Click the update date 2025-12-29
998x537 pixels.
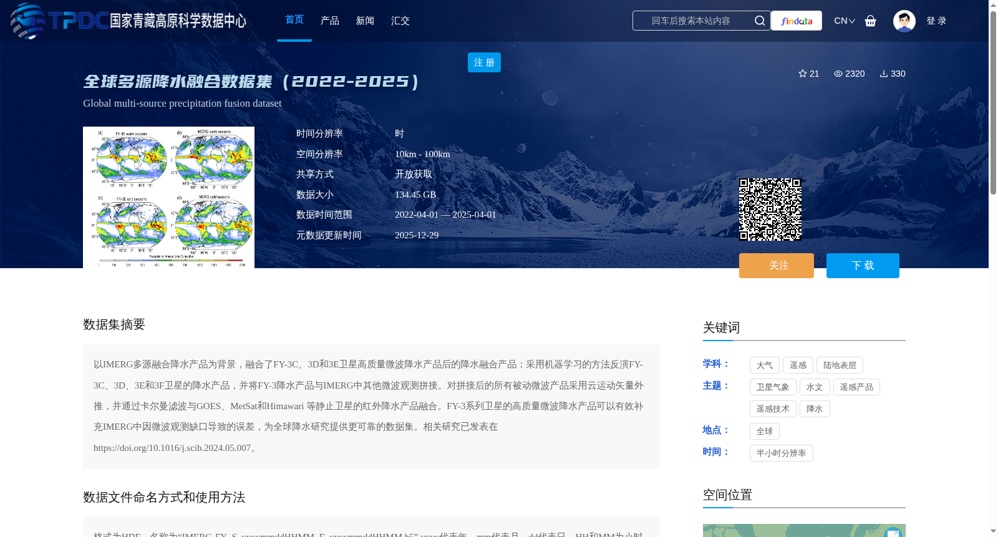(417, 235)
